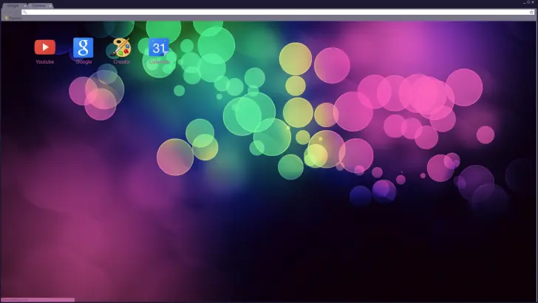The height and width of the screenshot is (303, 538).
Task: Switch to the Google tab
Action: (13, 5)
